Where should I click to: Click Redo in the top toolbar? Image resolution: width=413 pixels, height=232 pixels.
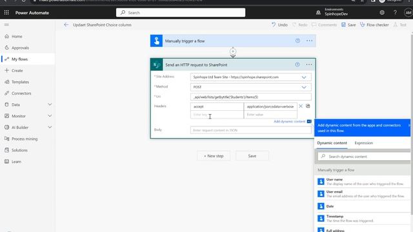pyautogui.click(x=299, y=24)
